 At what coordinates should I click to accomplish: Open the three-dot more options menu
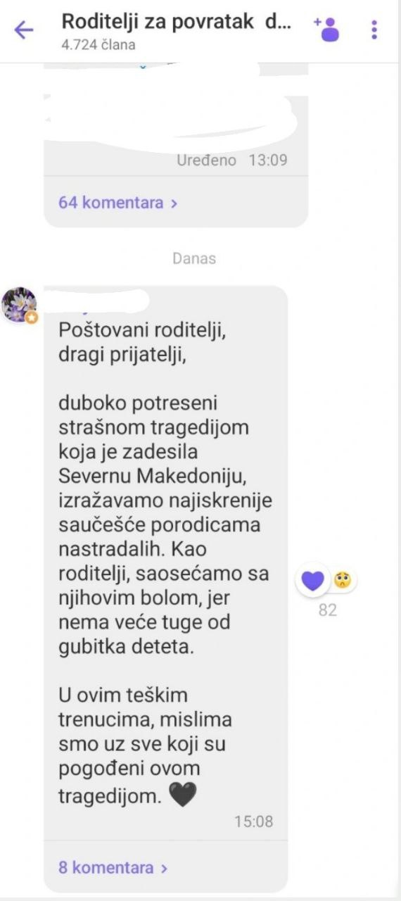374,30
